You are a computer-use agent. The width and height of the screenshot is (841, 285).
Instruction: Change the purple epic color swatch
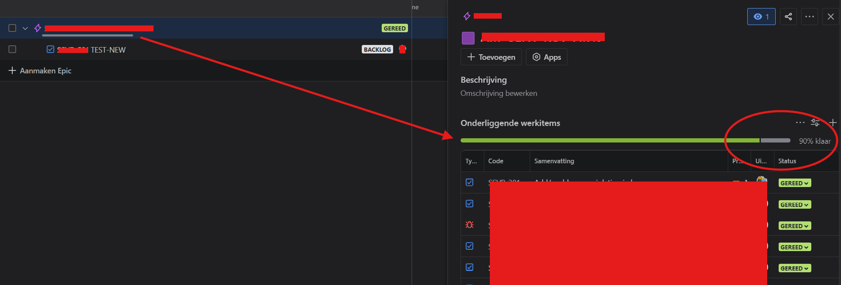[468, 38]
